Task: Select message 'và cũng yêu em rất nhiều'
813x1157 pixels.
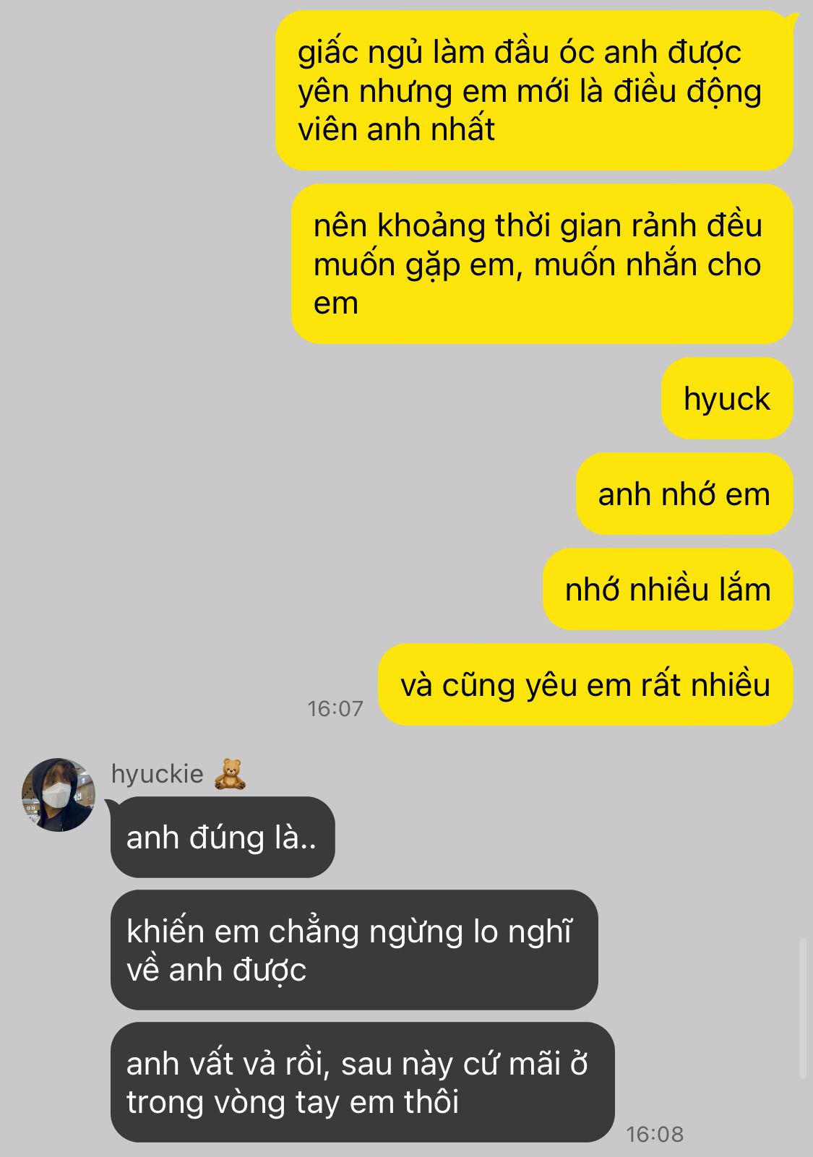Action: pyautogui.click(x=585, y=684)
